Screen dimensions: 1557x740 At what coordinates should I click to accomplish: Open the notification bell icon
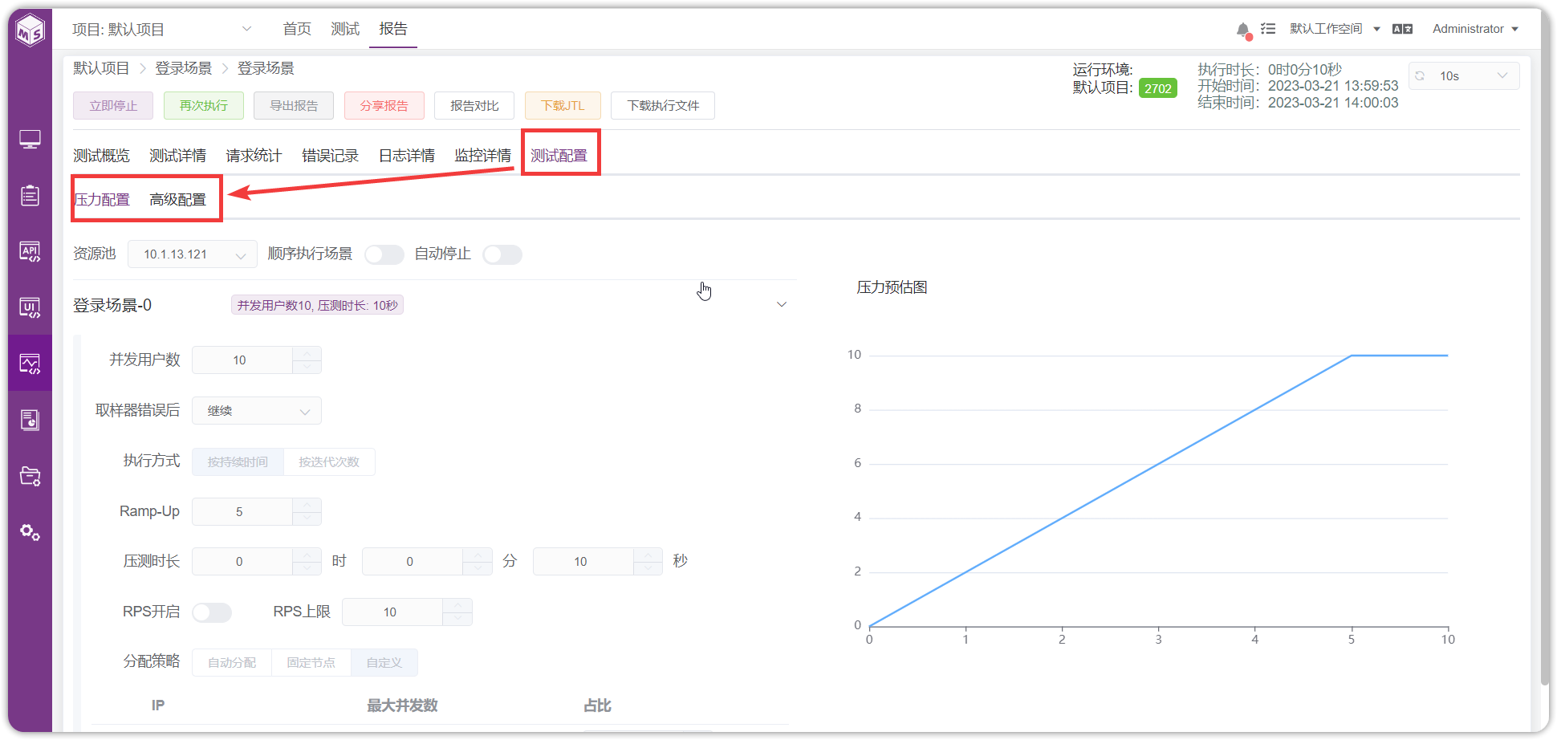click(1243, 30)
